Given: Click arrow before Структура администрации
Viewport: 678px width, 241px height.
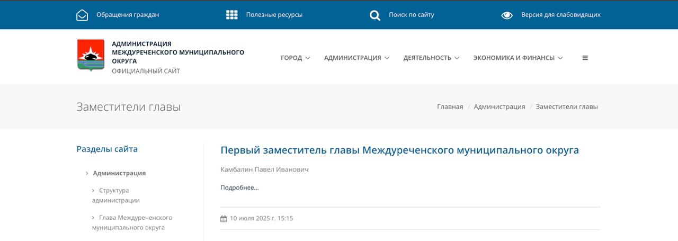Looking at the screenshot, I should pyautogui.click(x=93, y=190).
